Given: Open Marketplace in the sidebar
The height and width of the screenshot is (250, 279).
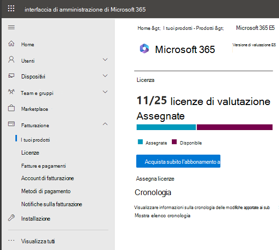Looking at the screenshot, I should coord(35,109).
